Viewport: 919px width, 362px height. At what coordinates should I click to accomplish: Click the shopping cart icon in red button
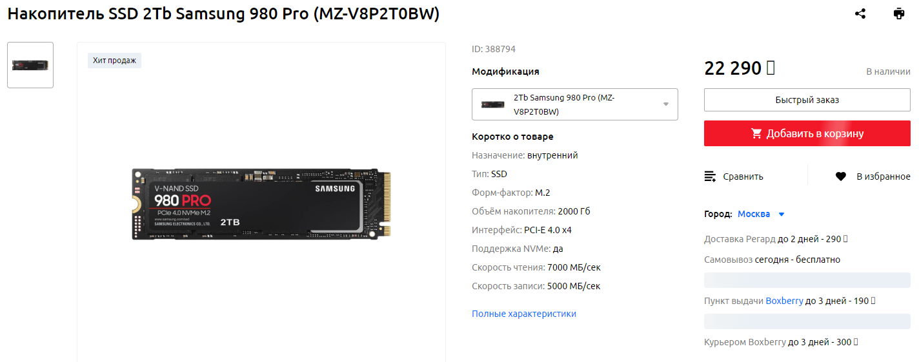tap(756, 133)
